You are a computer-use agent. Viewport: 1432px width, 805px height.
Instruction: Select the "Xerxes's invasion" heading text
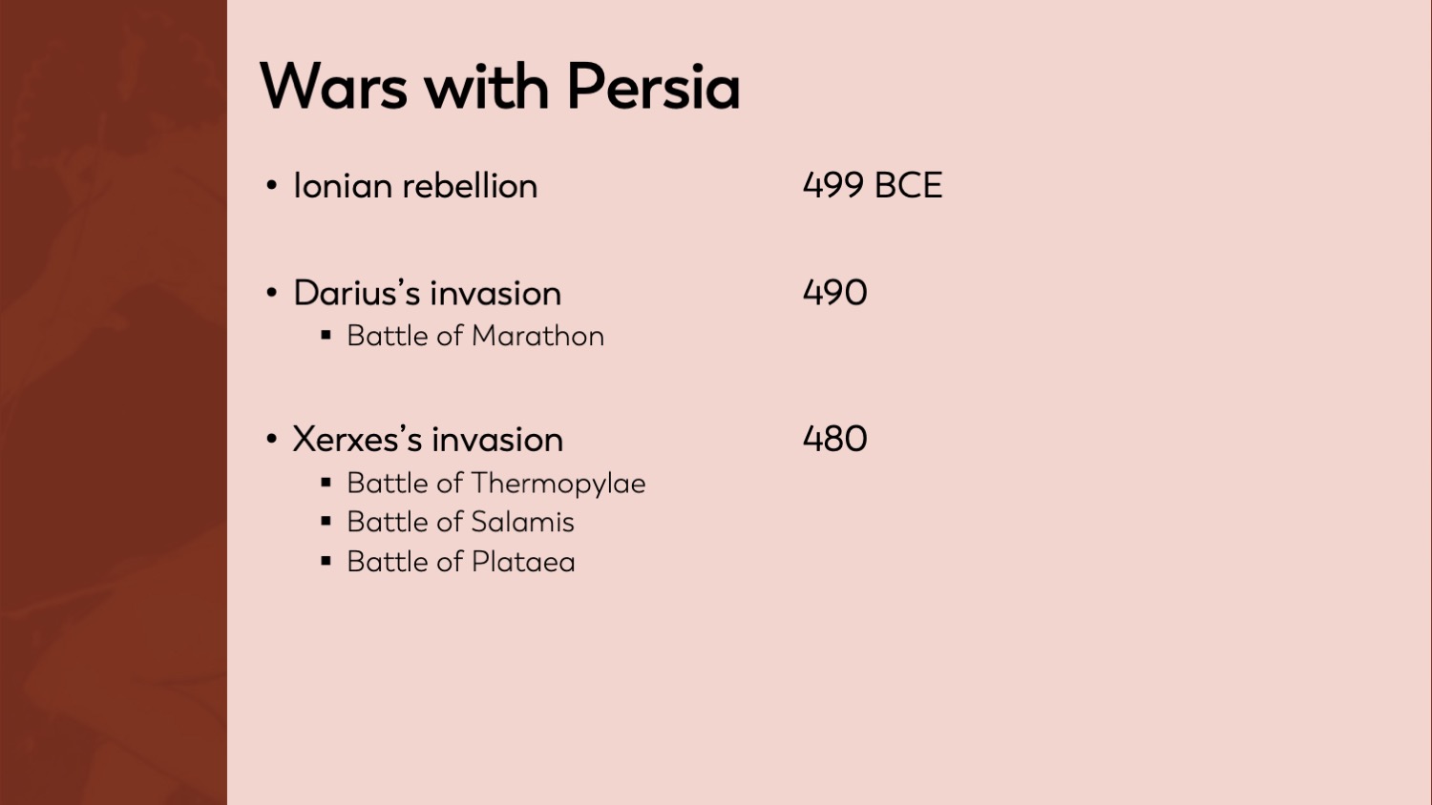click(x=428, y=440)
